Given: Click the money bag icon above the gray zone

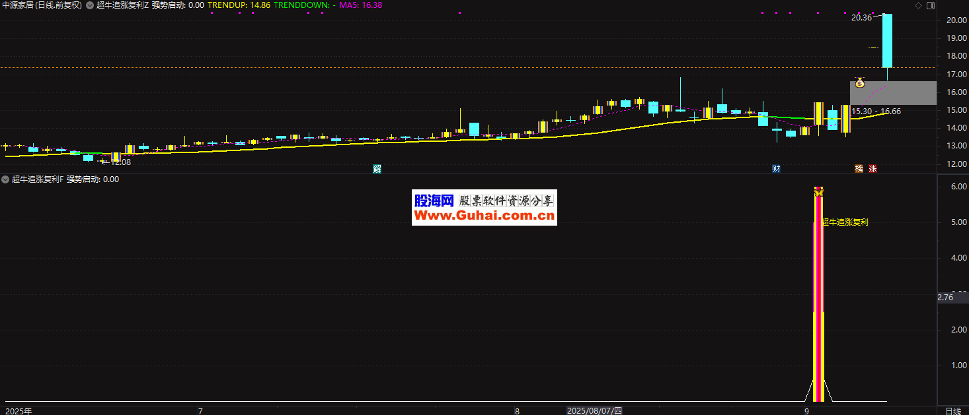Looking at the screenshot, I should [859, 82].
